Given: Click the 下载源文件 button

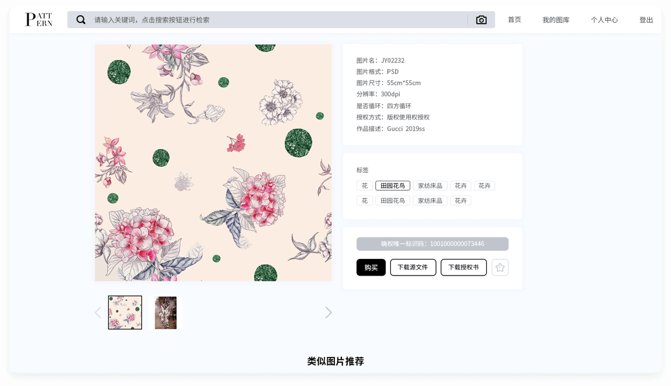Looking at the screenshot, I should point(413,267).
